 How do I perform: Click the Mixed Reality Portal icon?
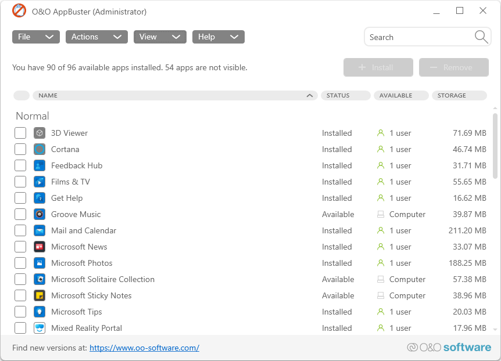pyautogui.click(x=40, y=328)
